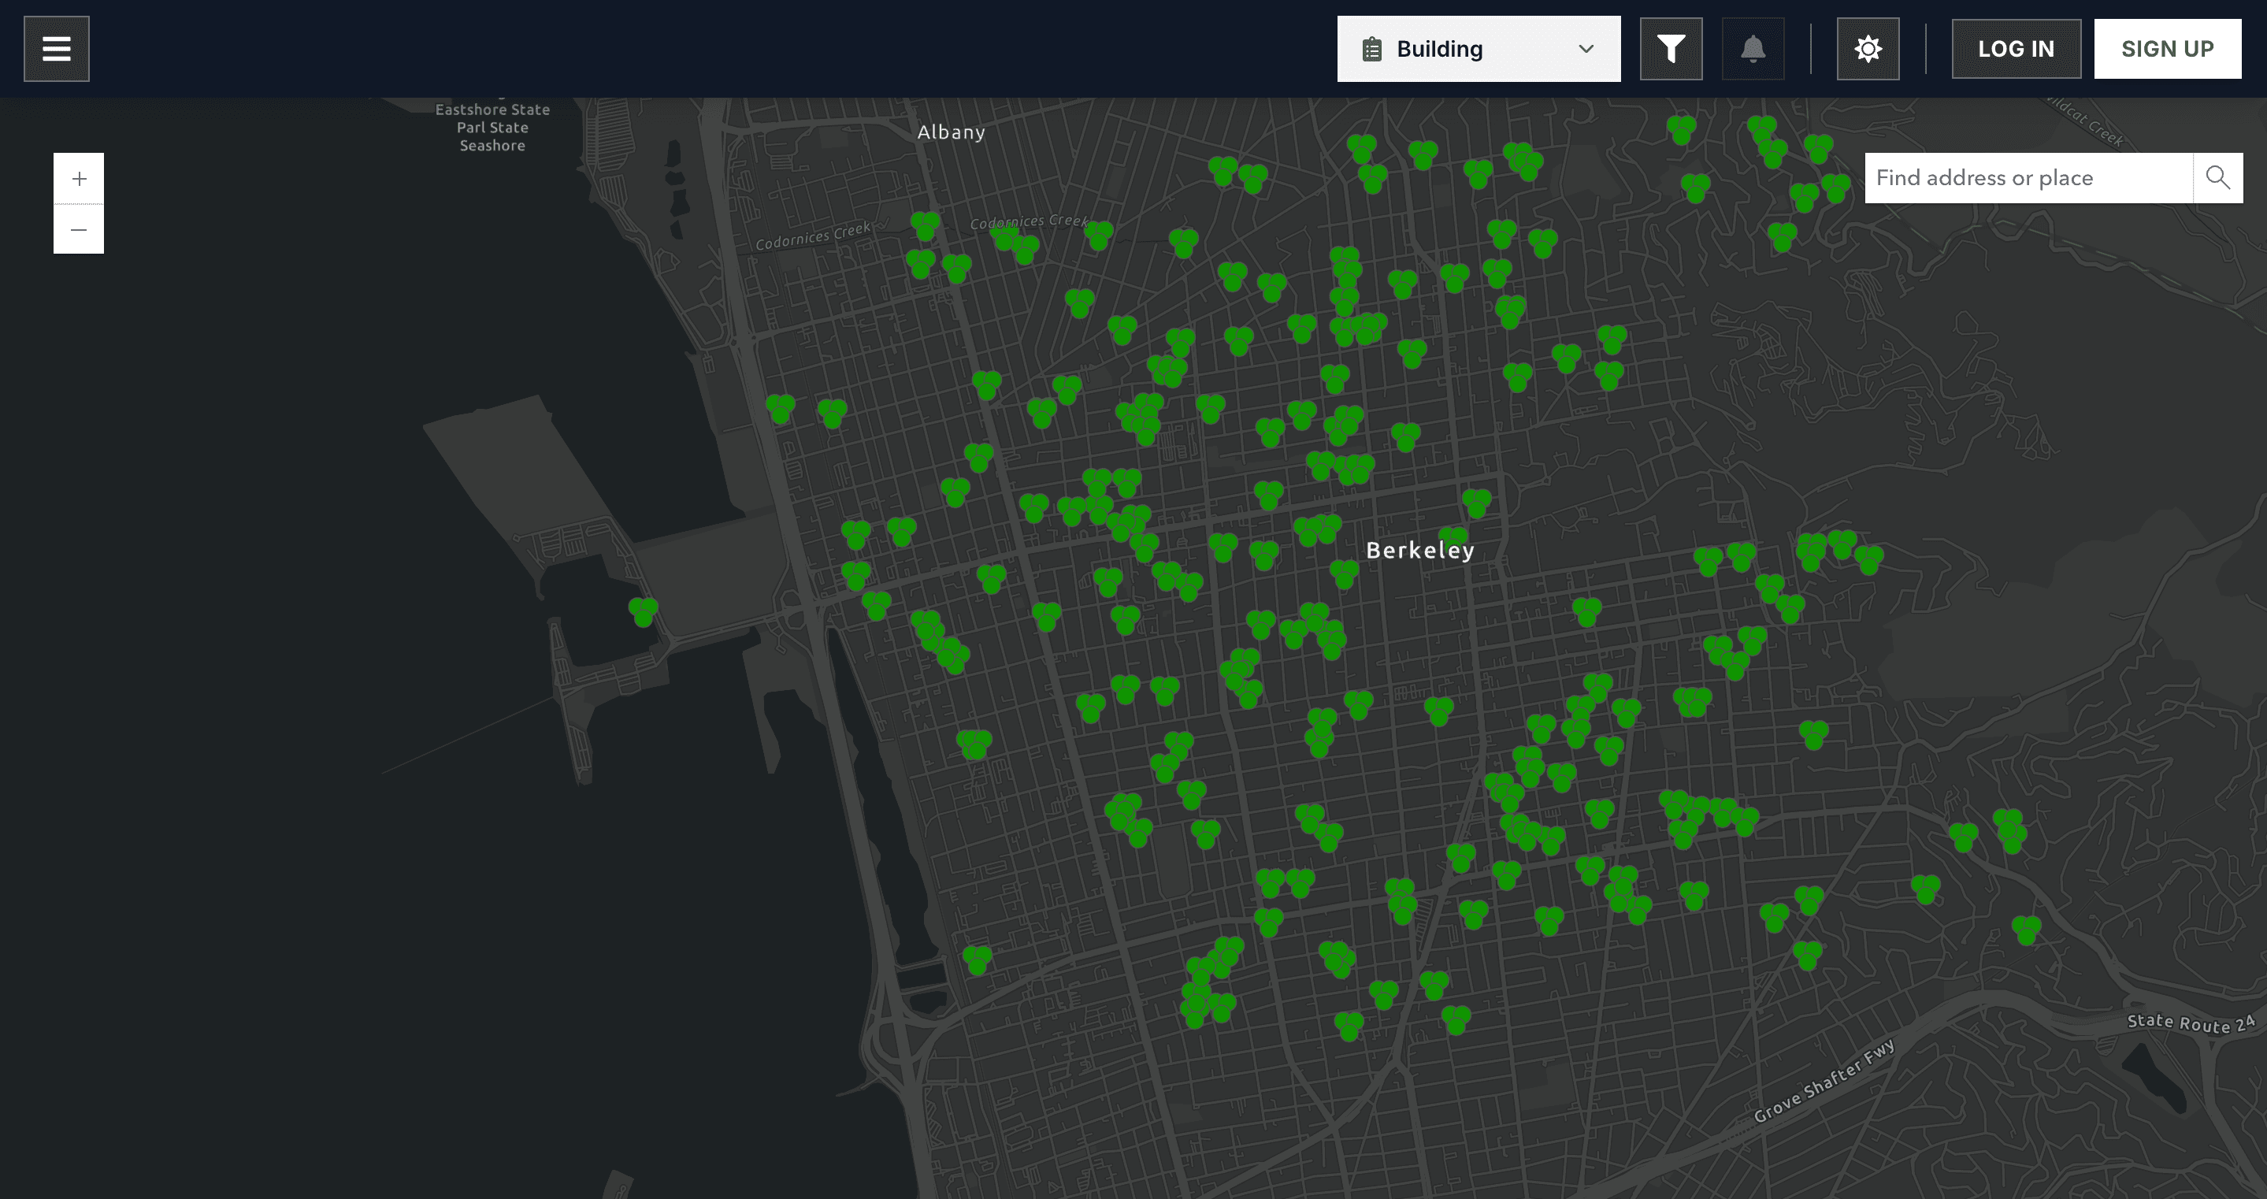Open the hamburger main menu

[57, 48]
